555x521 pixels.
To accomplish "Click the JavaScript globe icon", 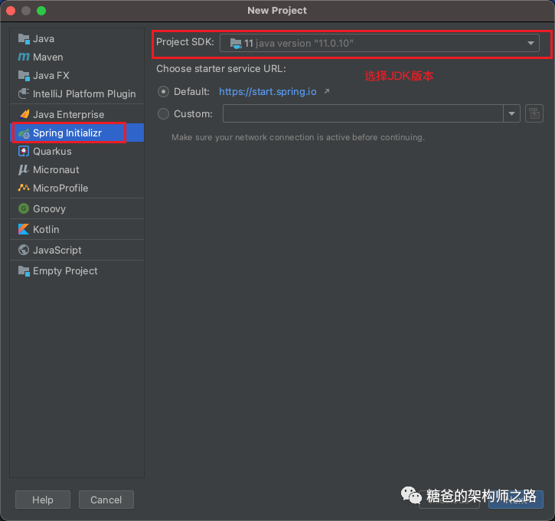I will click(24, 250).
